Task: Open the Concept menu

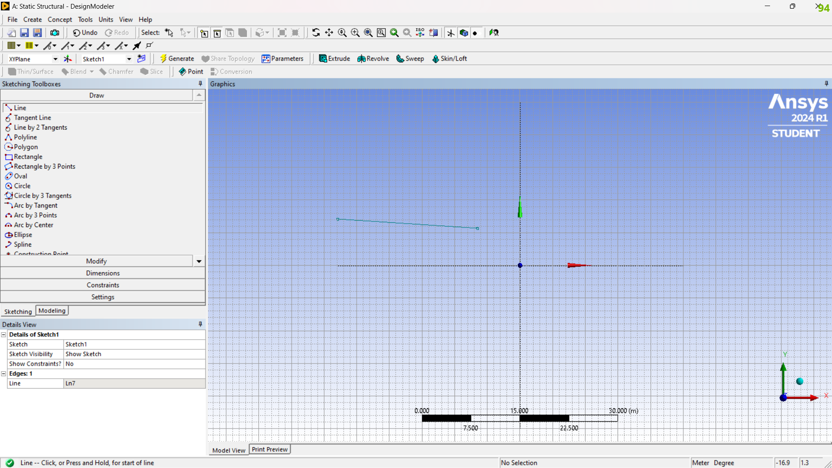Action: (x=60, y=19)
